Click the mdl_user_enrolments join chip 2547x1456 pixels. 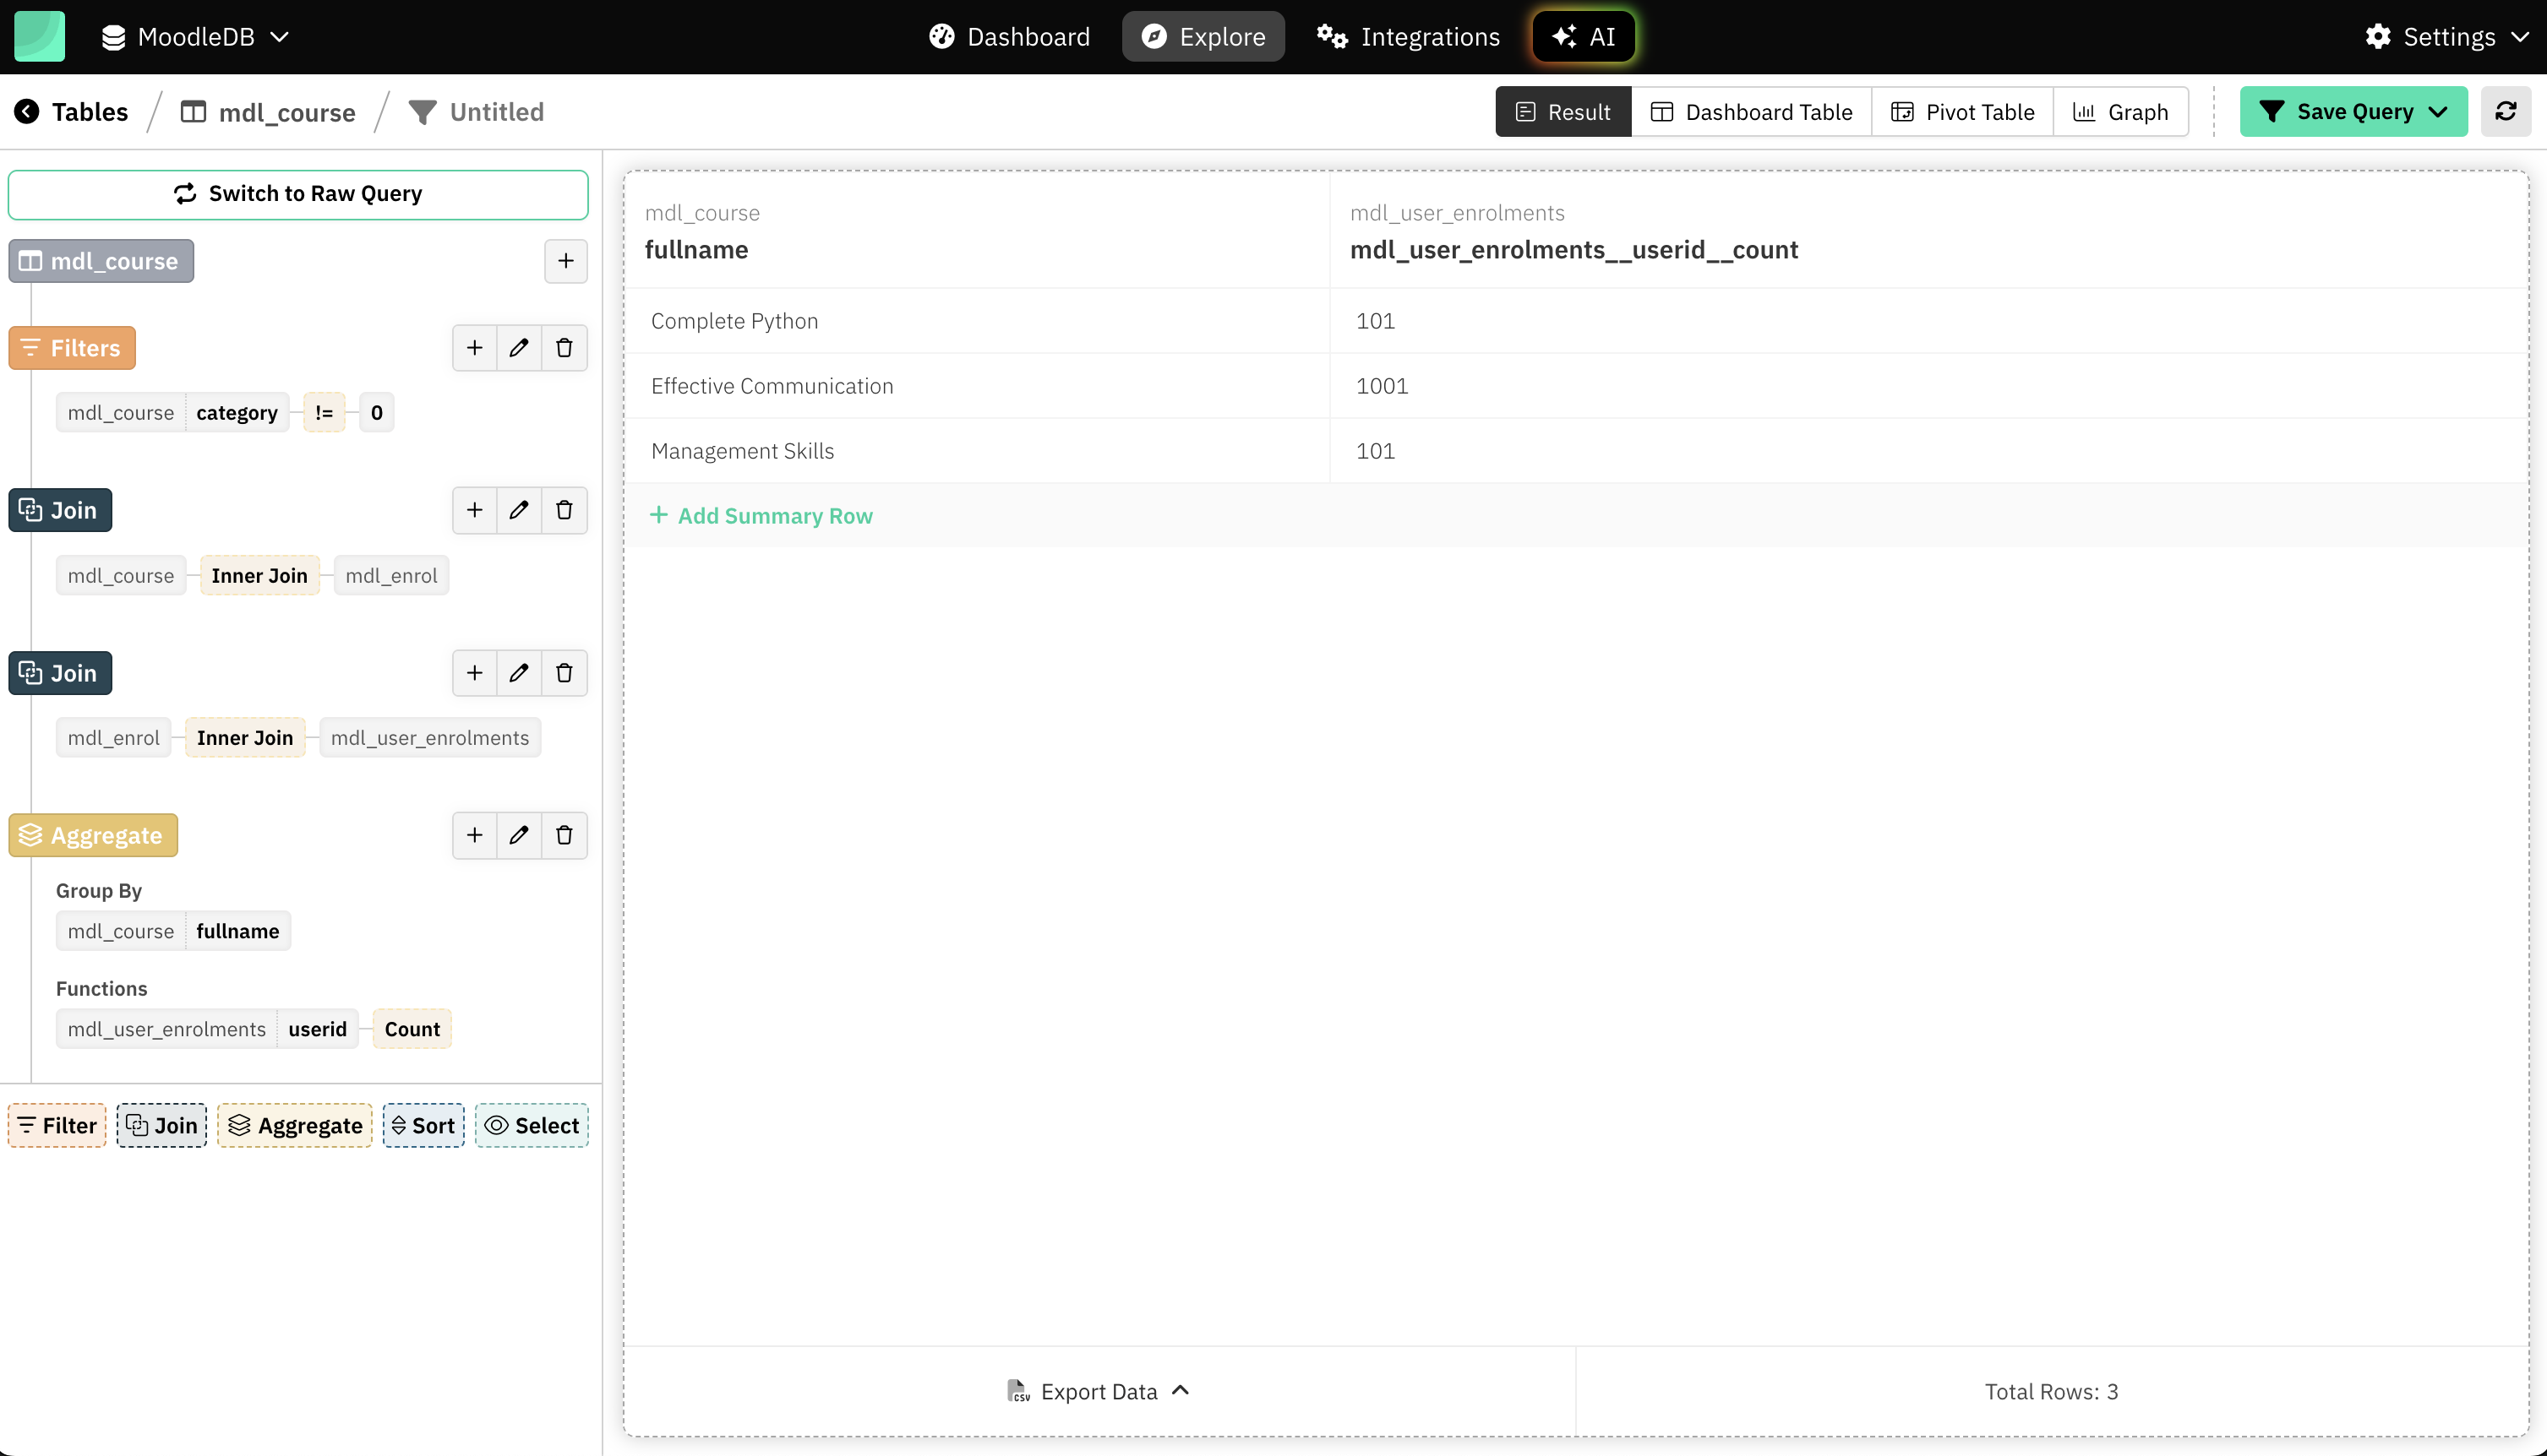tap(430, 738)
